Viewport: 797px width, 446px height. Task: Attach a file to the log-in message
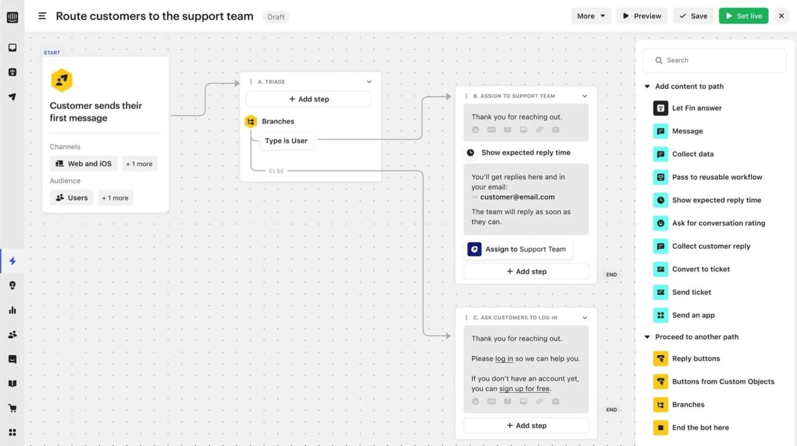point(539,401)
